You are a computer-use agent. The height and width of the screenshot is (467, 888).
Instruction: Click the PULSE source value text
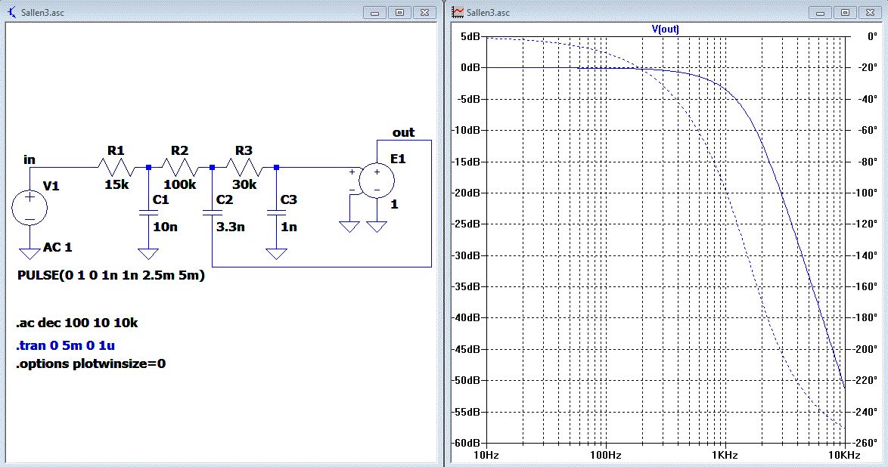pos(110,275)
